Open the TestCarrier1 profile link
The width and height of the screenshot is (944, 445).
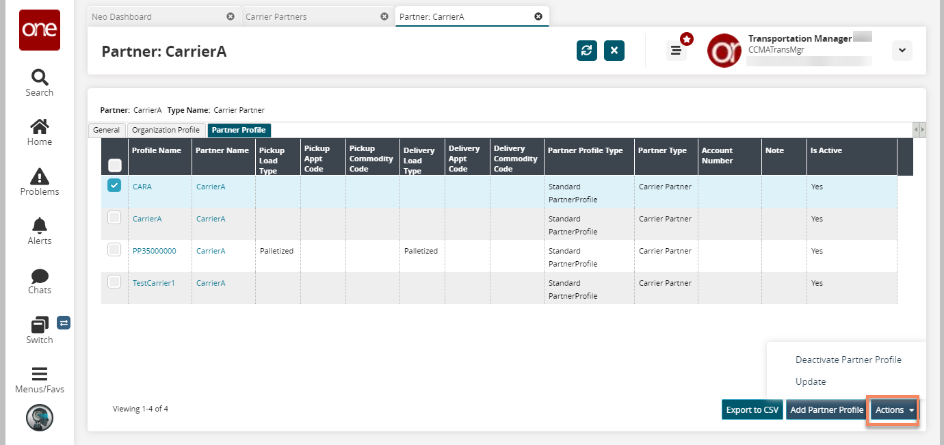[153, 283]
